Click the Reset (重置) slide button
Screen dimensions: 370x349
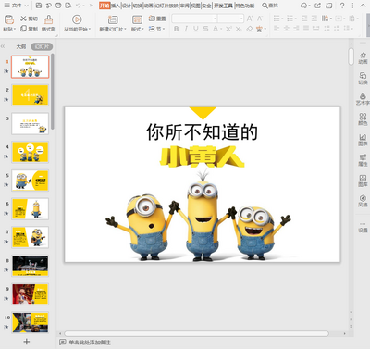click(157, 19)
